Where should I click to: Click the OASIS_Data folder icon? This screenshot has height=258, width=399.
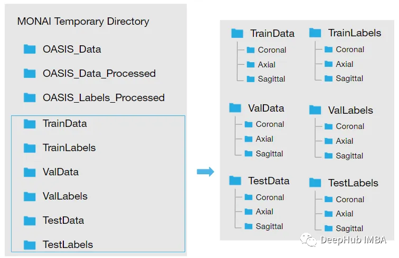(30, 49)
